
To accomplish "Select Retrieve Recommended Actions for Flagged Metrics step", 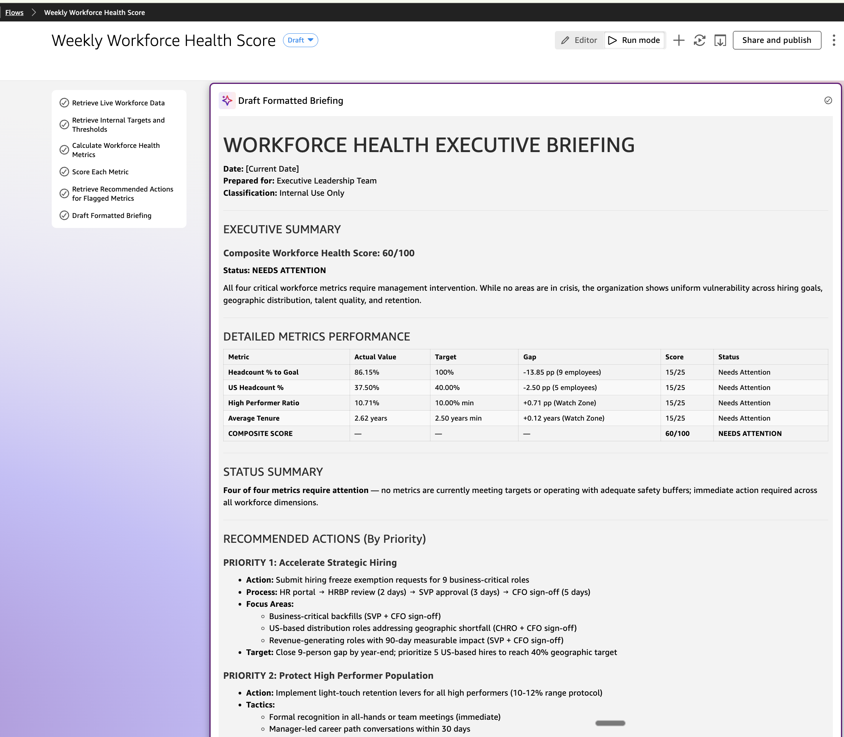I will [122, 194].
